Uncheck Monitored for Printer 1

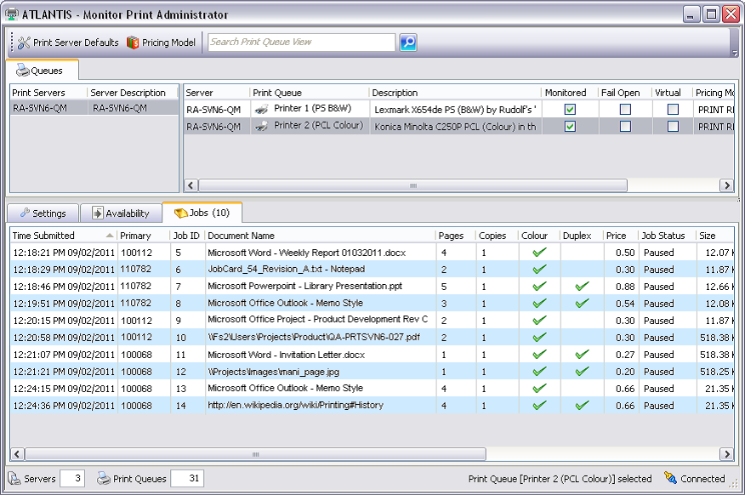coord(570,108)
